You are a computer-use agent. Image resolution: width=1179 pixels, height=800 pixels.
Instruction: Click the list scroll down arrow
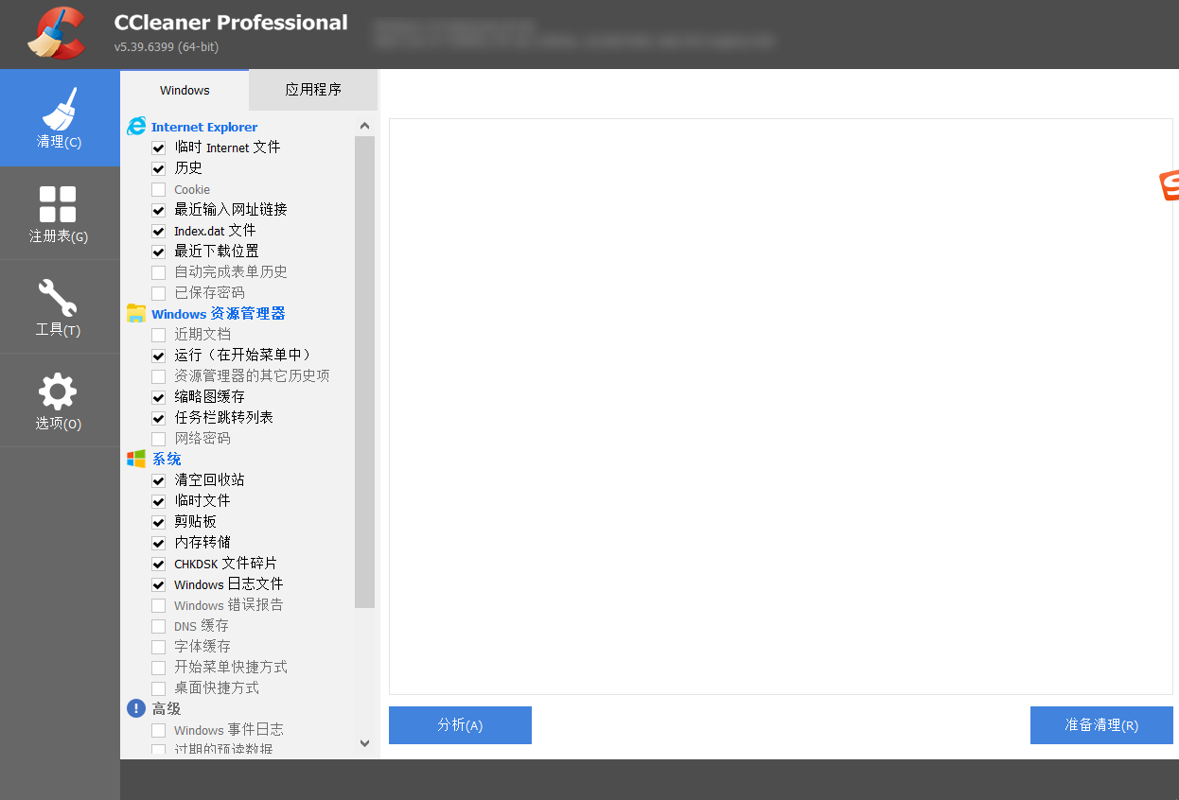point(365,744)
